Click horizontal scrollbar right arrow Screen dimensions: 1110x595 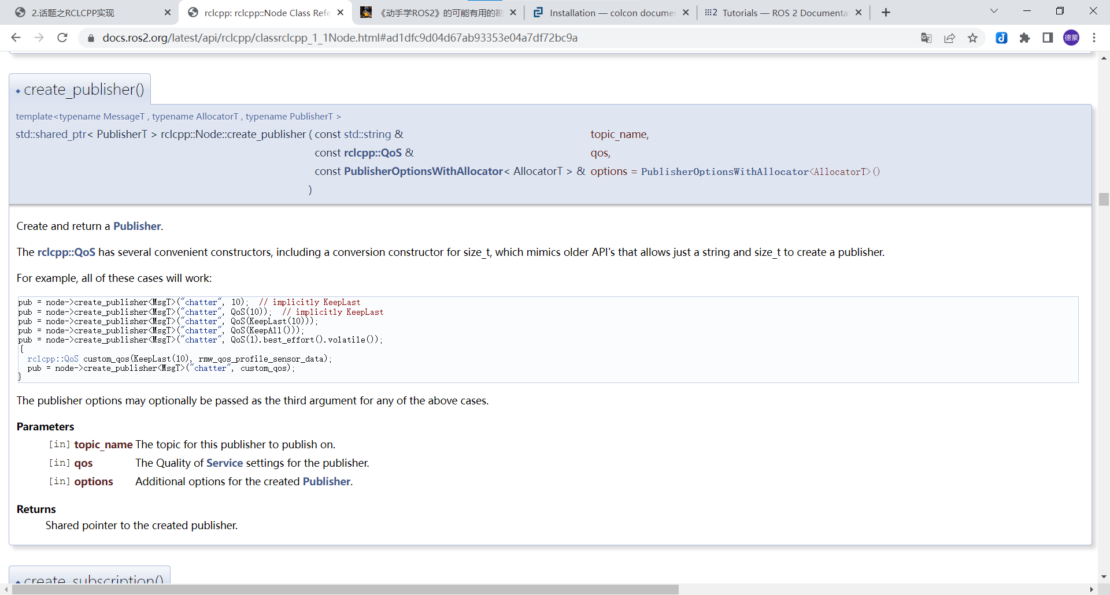click(x=1091, y=589)
